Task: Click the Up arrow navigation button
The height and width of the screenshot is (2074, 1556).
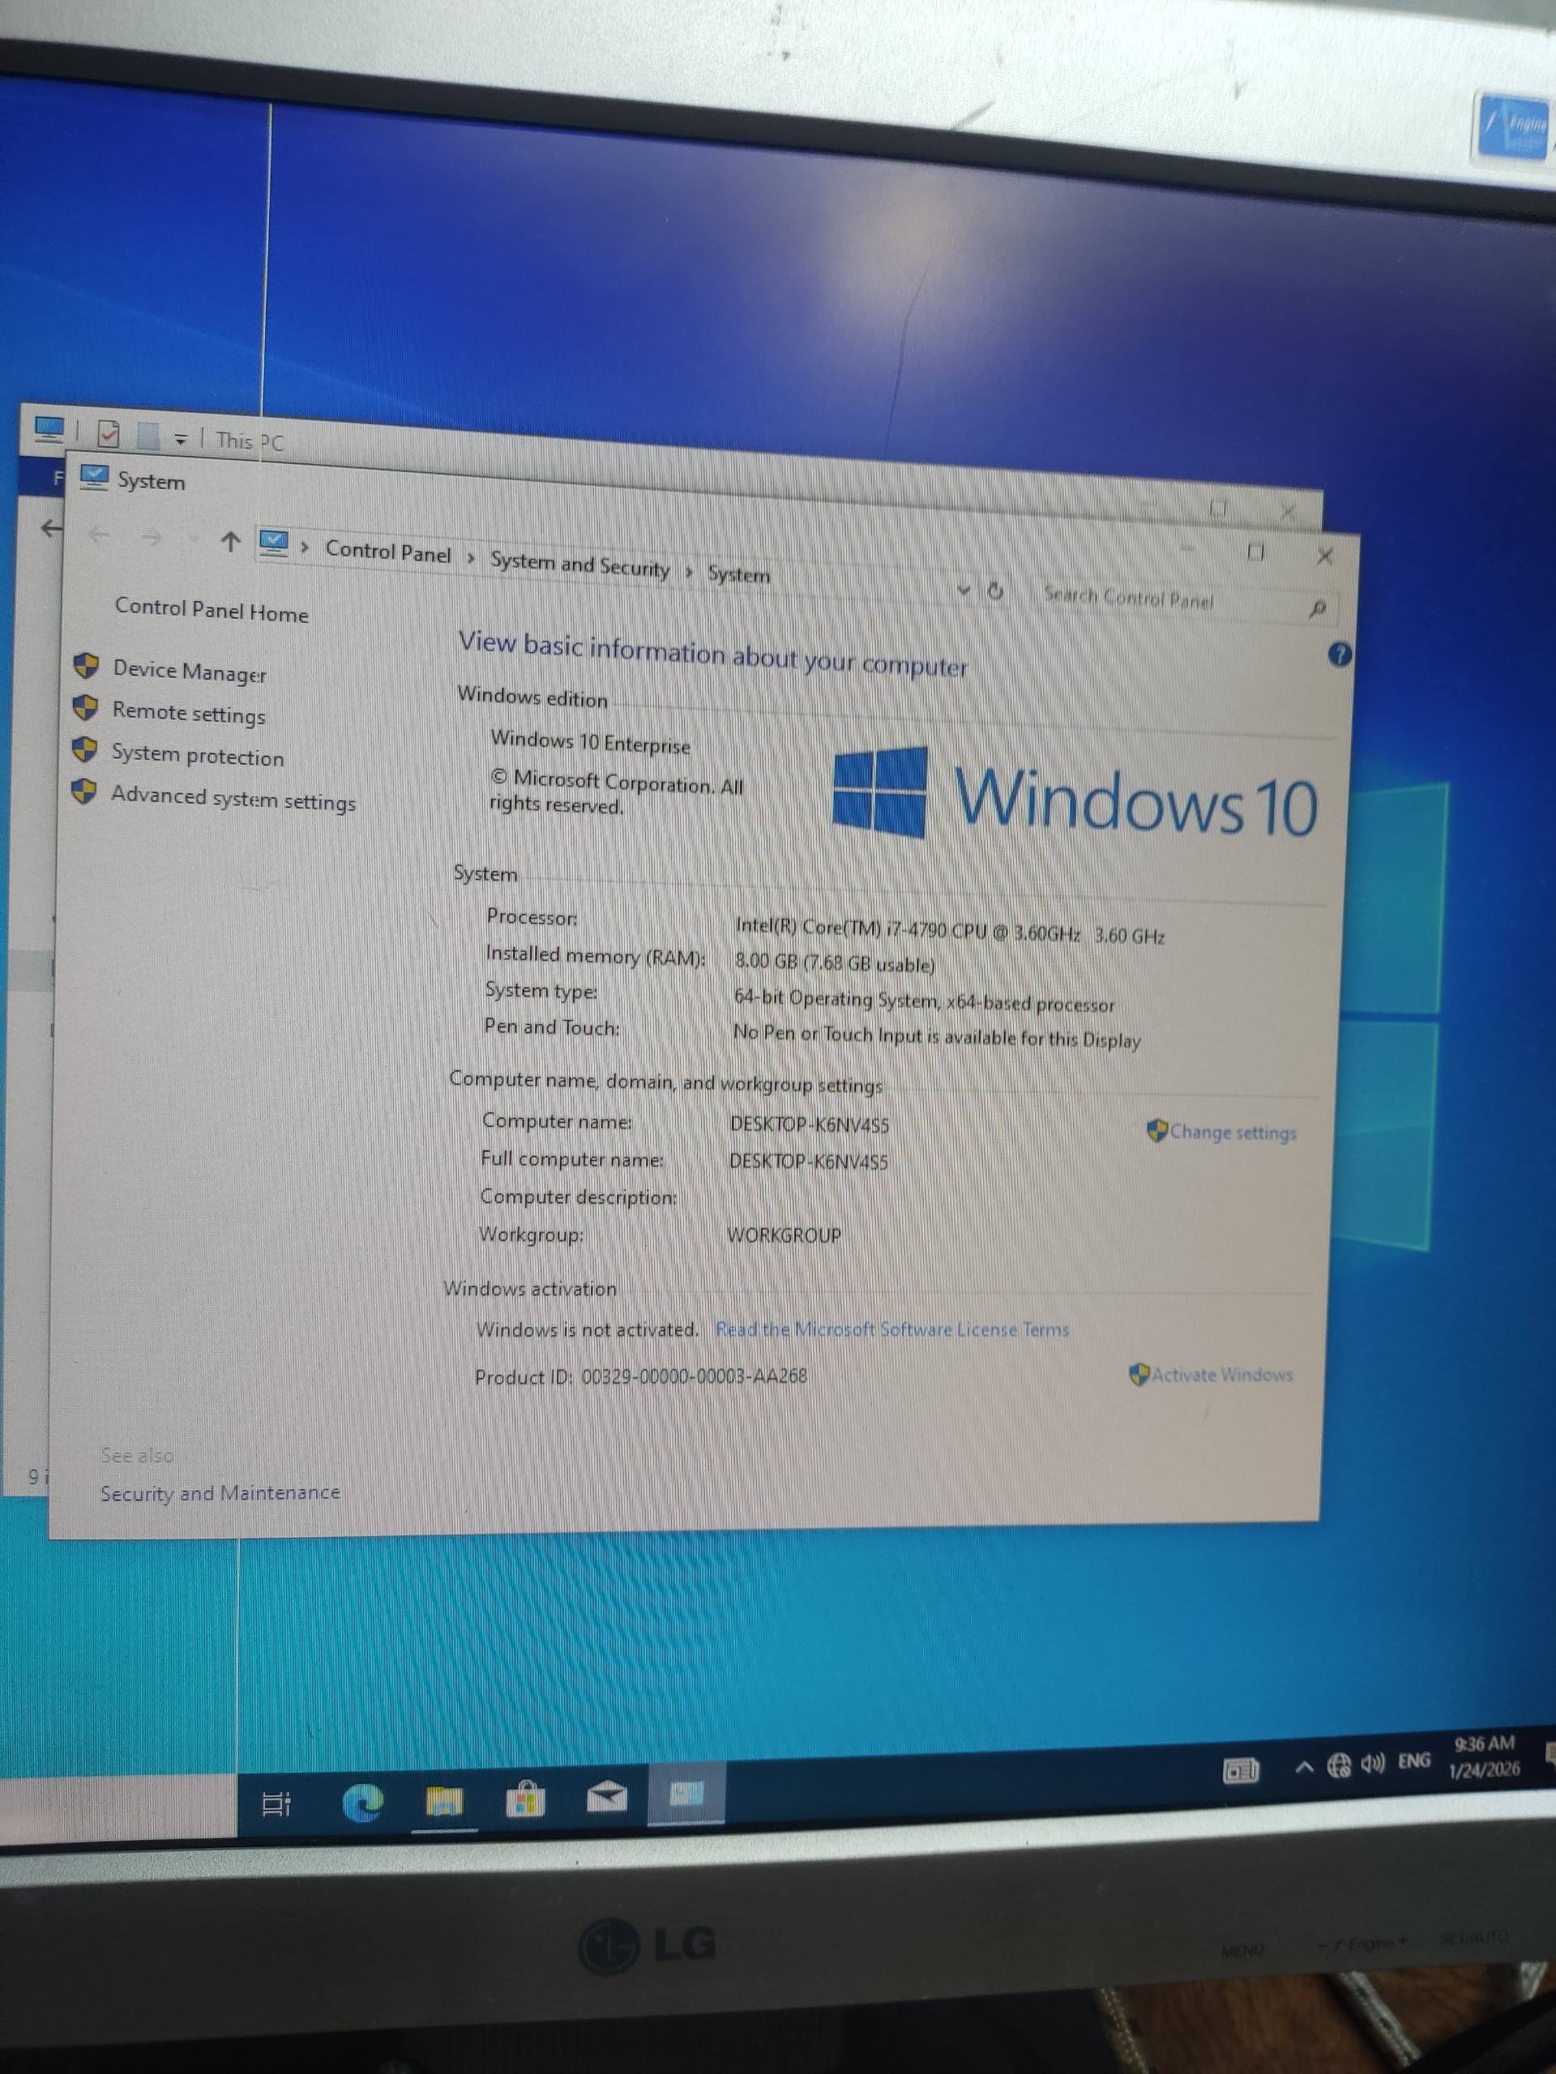Action: [x=231, y=541]
